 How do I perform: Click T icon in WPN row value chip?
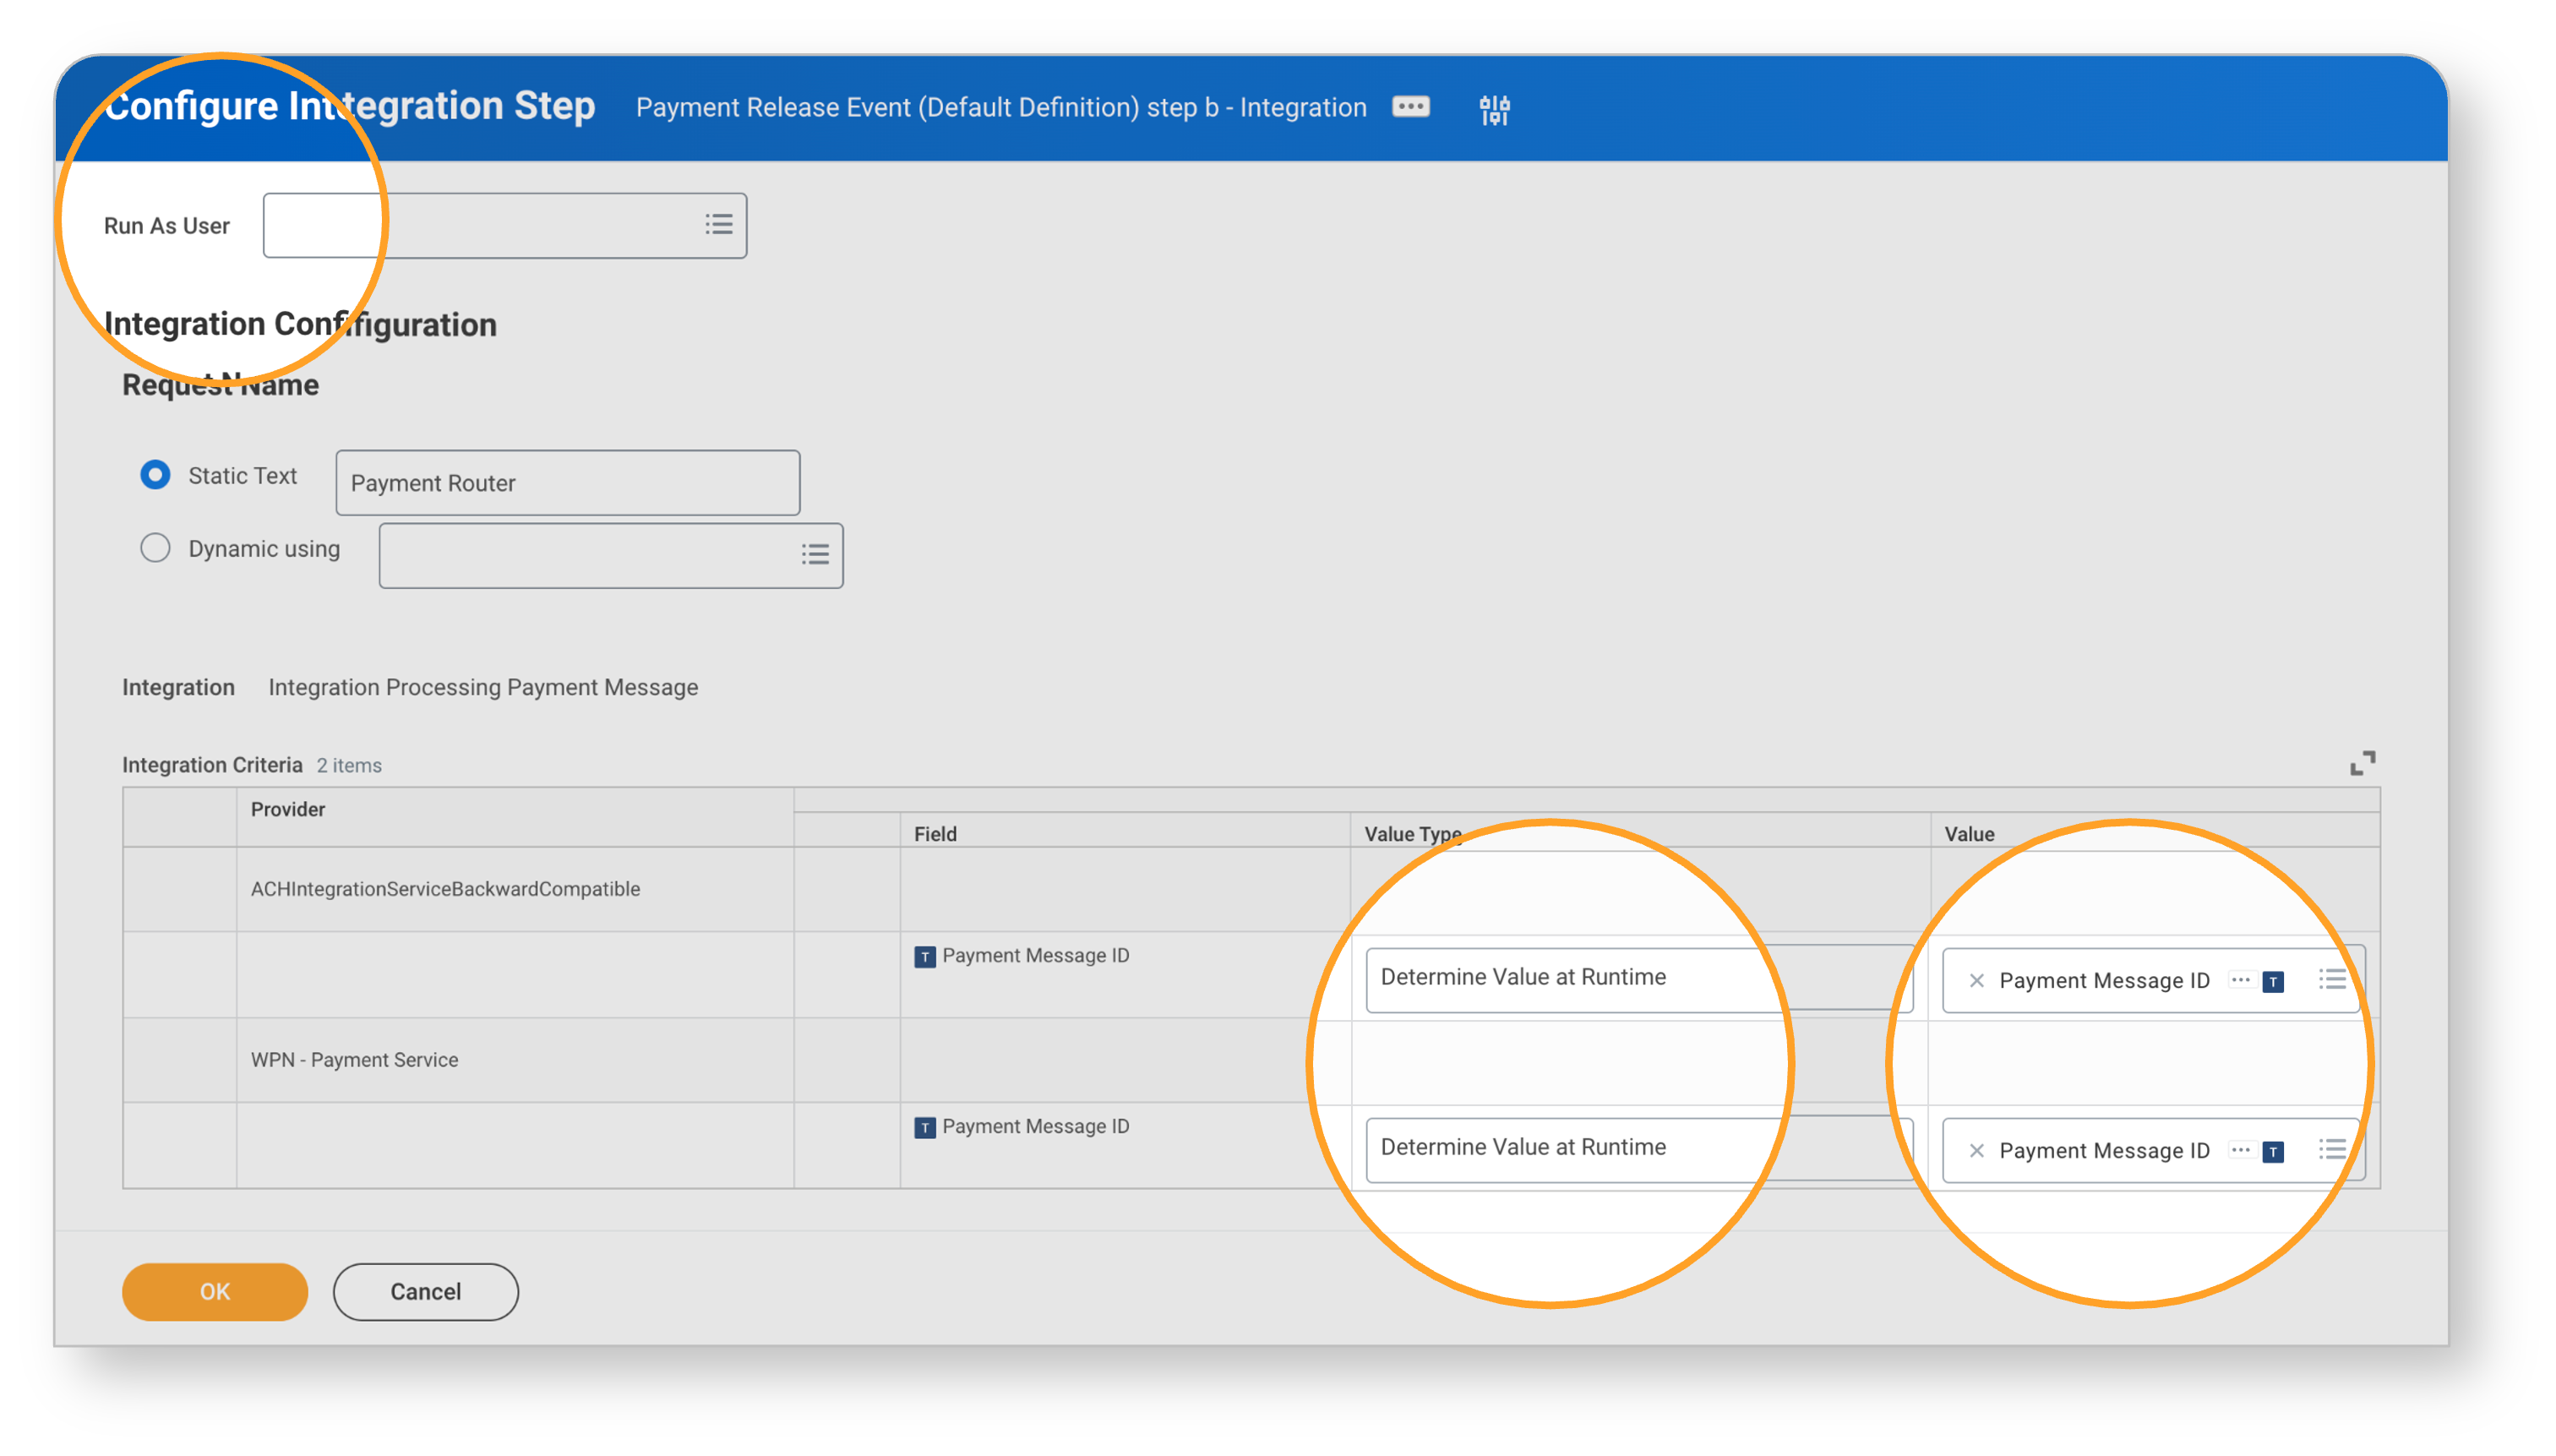(2273, 1152)
